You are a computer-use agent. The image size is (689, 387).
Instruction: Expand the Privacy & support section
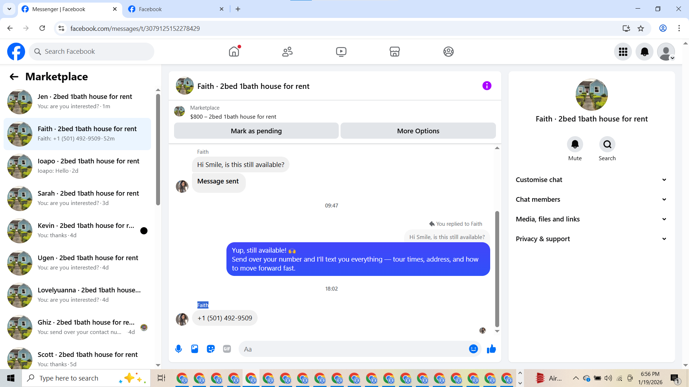(x=591, y=239)
